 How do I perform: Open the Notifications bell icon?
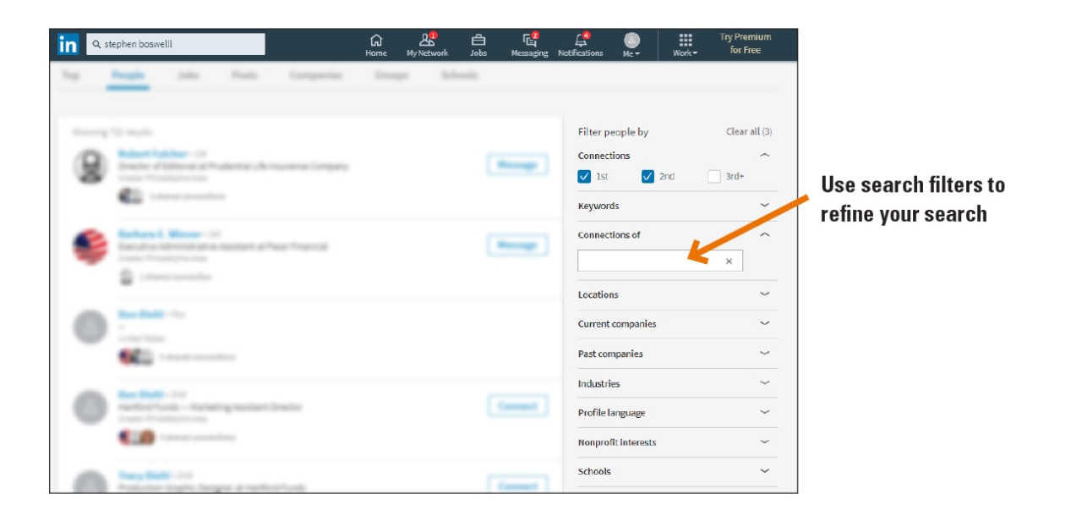coord(581,41)
